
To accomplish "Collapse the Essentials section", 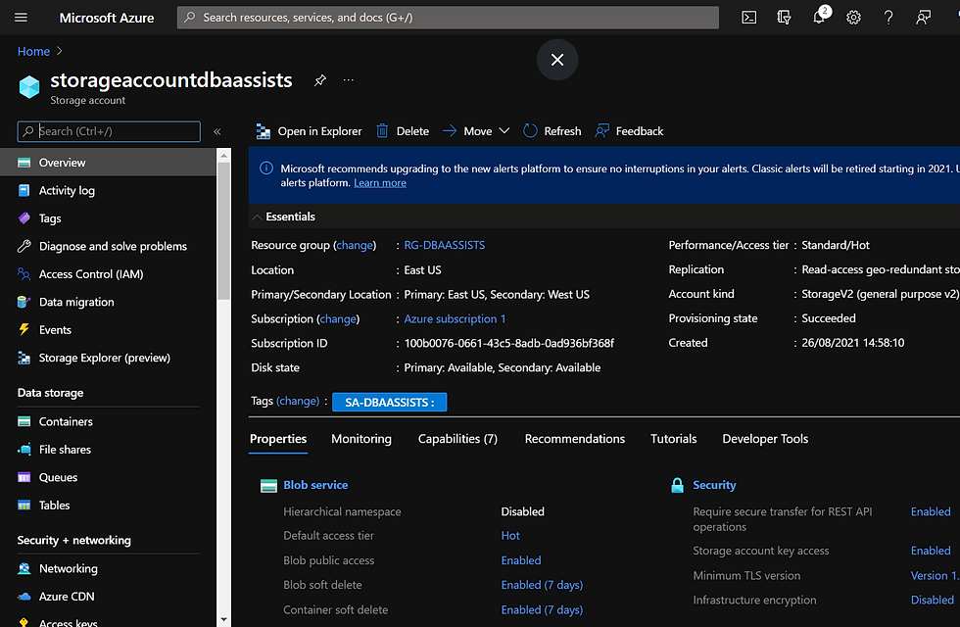I will pos(257,217).
